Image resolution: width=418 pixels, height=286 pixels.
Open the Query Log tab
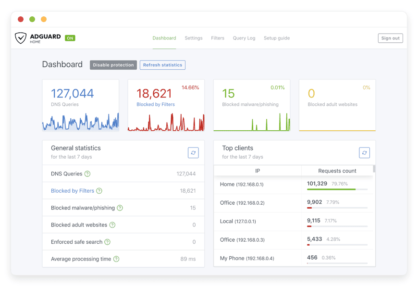tap(244, 38)
